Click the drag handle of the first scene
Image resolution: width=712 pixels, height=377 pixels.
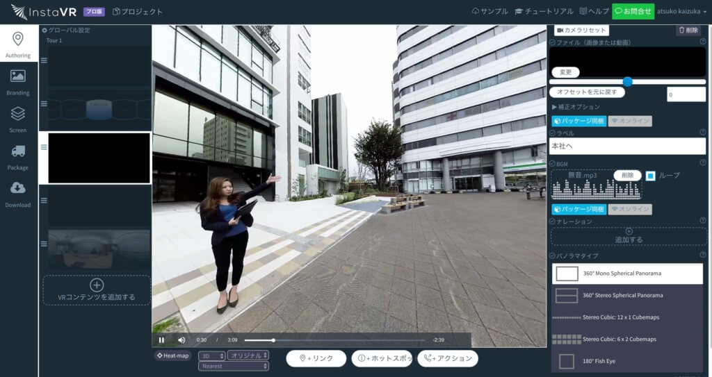44,60
